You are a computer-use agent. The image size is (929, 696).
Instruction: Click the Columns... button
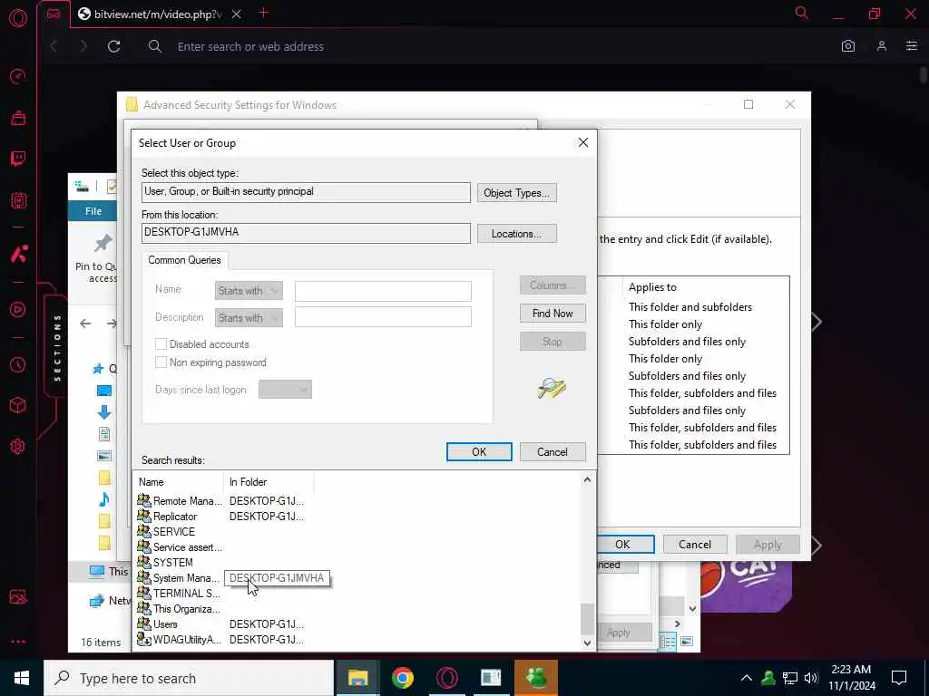[553, 285]
